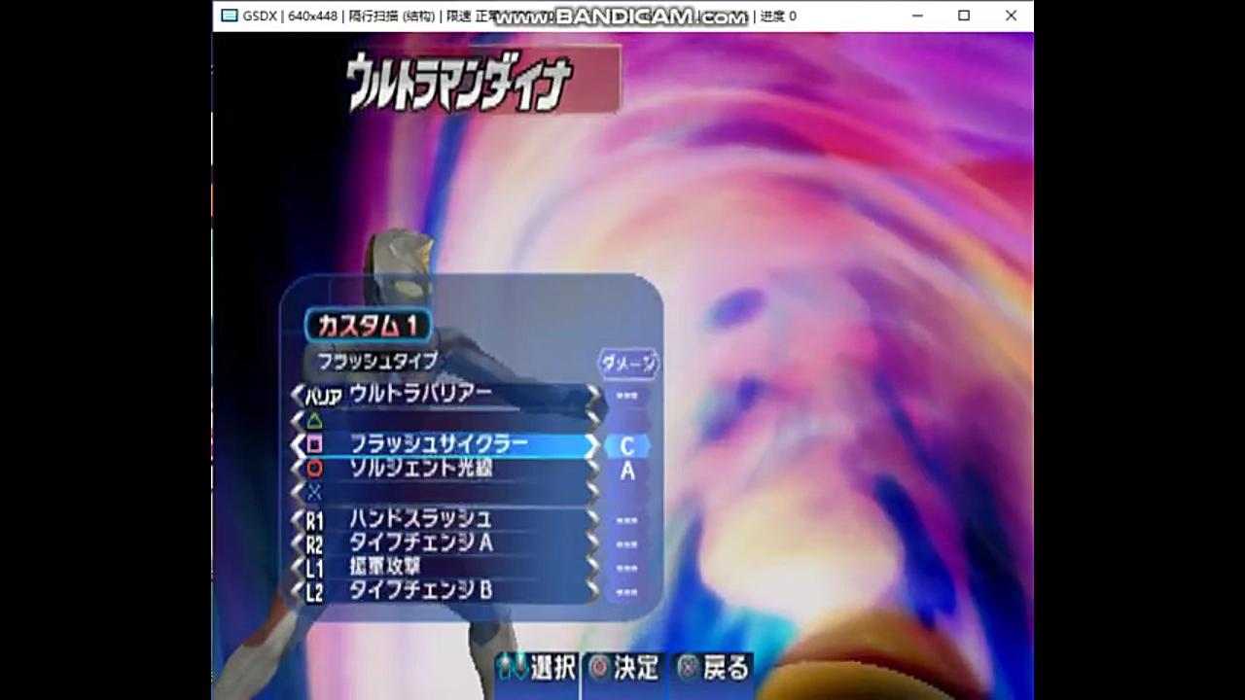The height and width of the screenshot is (700, 1245).
Task: Click the L1 button label in the move list
Action: pyautogui.click(x=314, y=569)
